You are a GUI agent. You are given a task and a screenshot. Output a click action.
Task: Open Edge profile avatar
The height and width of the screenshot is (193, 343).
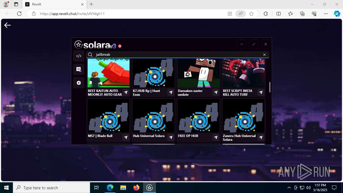[6, 4]
